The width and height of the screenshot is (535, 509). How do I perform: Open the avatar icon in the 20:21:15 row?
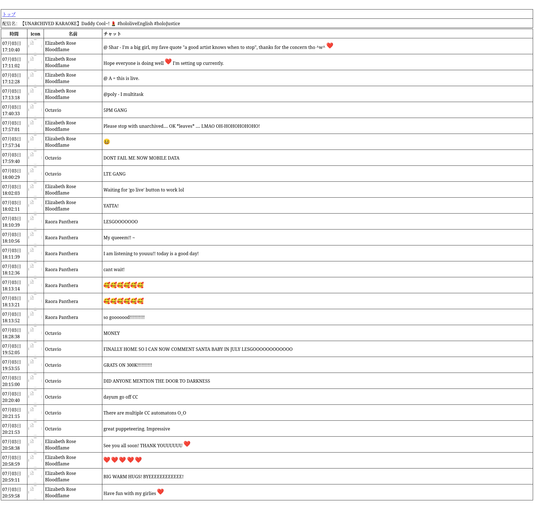click(x=35, y=413)
